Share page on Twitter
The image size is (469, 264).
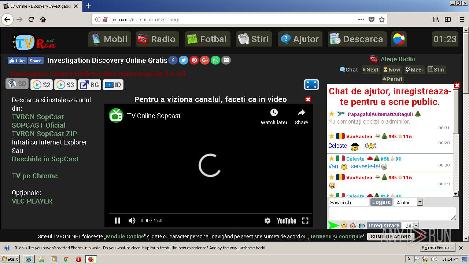[184, 60]
